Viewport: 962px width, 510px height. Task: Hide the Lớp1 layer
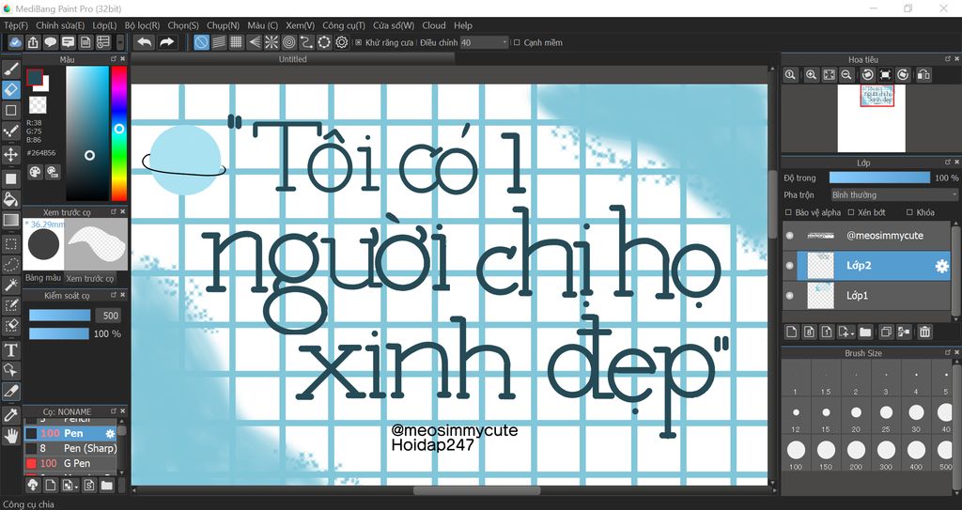pyautogui.click(x=789, y=296)
